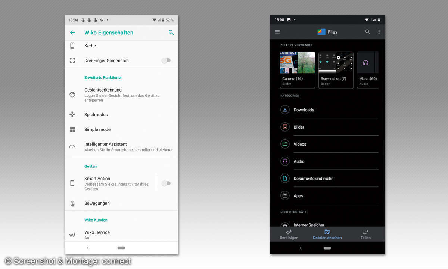Click the Simple mode layout icon
Viewport: 448px width, 269px height.
click(72, 129)
